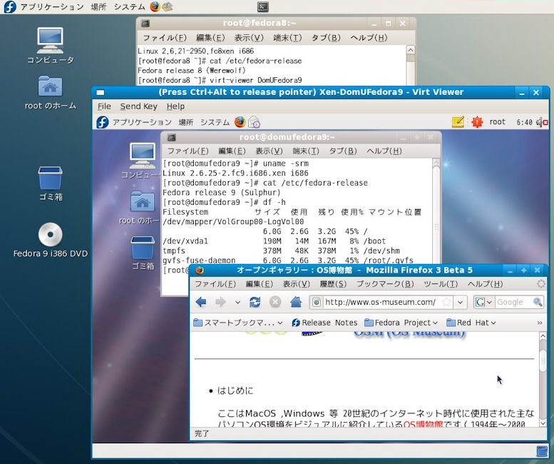
Task: Select the terminal taskbar icon in the host top panel
Action: [x=262, y=6]
